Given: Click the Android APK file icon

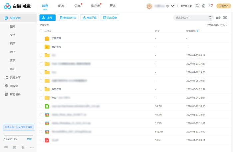Looking at the screenshot, I should click(47, 106).
